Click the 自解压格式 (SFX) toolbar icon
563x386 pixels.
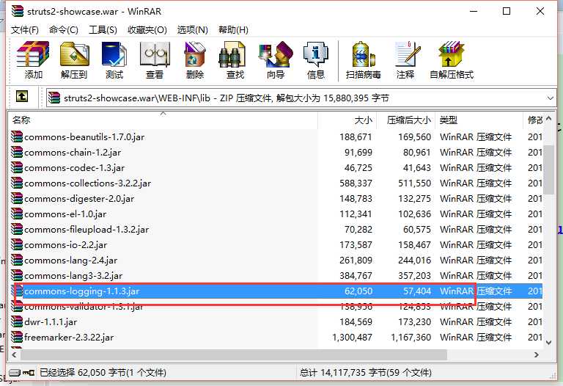(452, 54)
